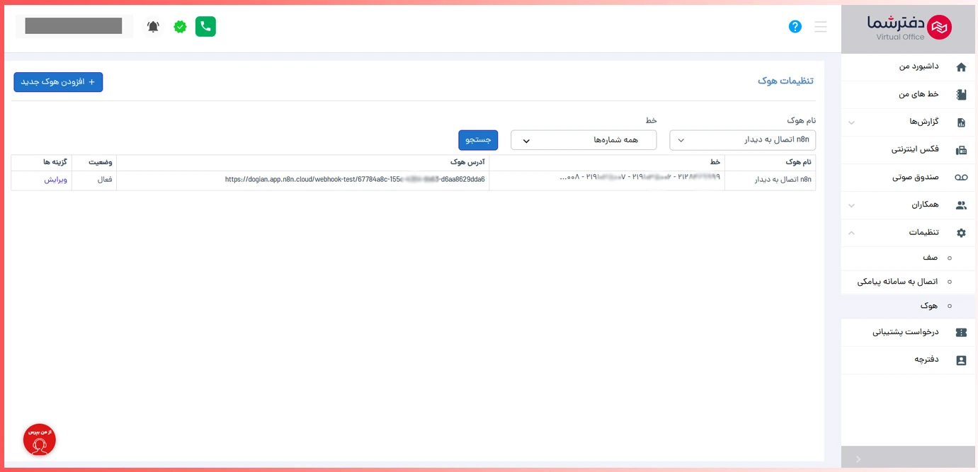978x472 pixels.
Task: Toggle the hamburger menu icon
Action: pos(820,27)
